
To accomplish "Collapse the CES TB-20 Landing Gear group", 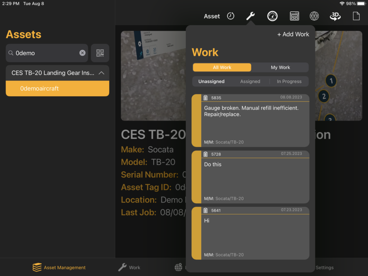I will coord(103,73).
